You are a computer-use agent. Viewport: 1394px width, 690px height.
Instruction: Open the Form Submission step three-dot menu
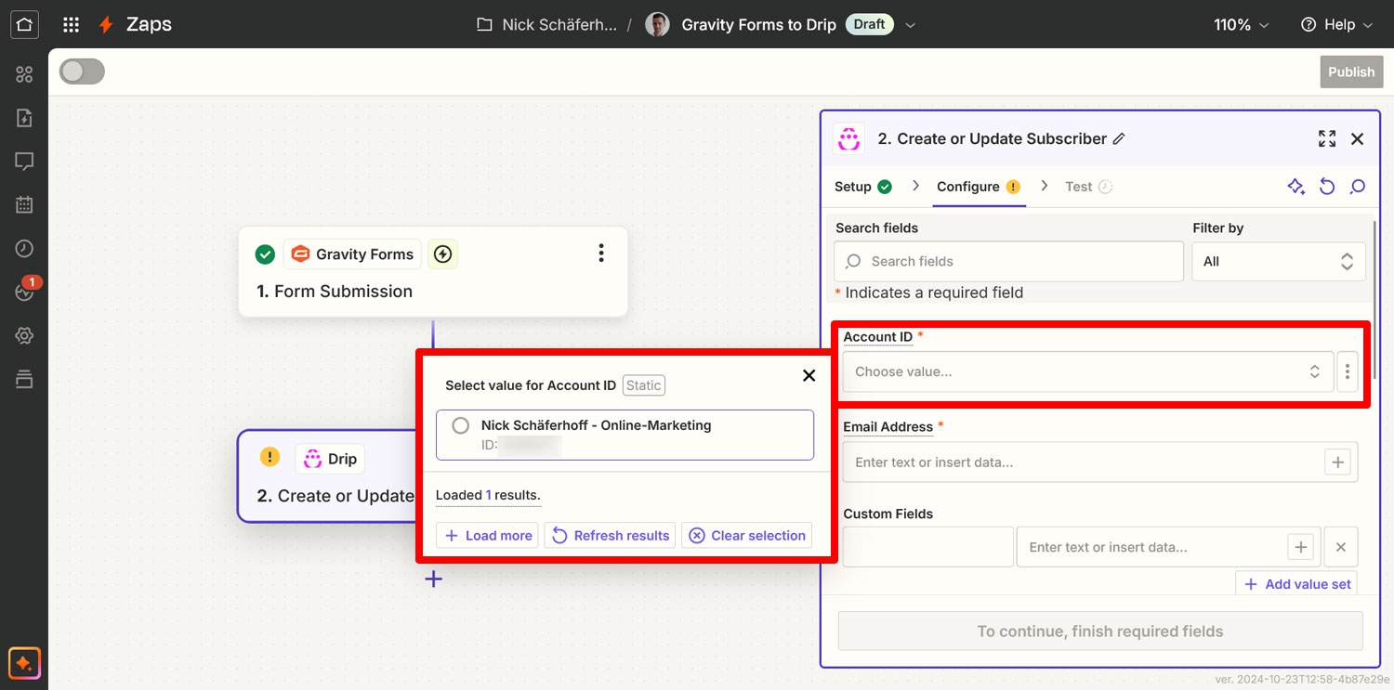[601, 253]
